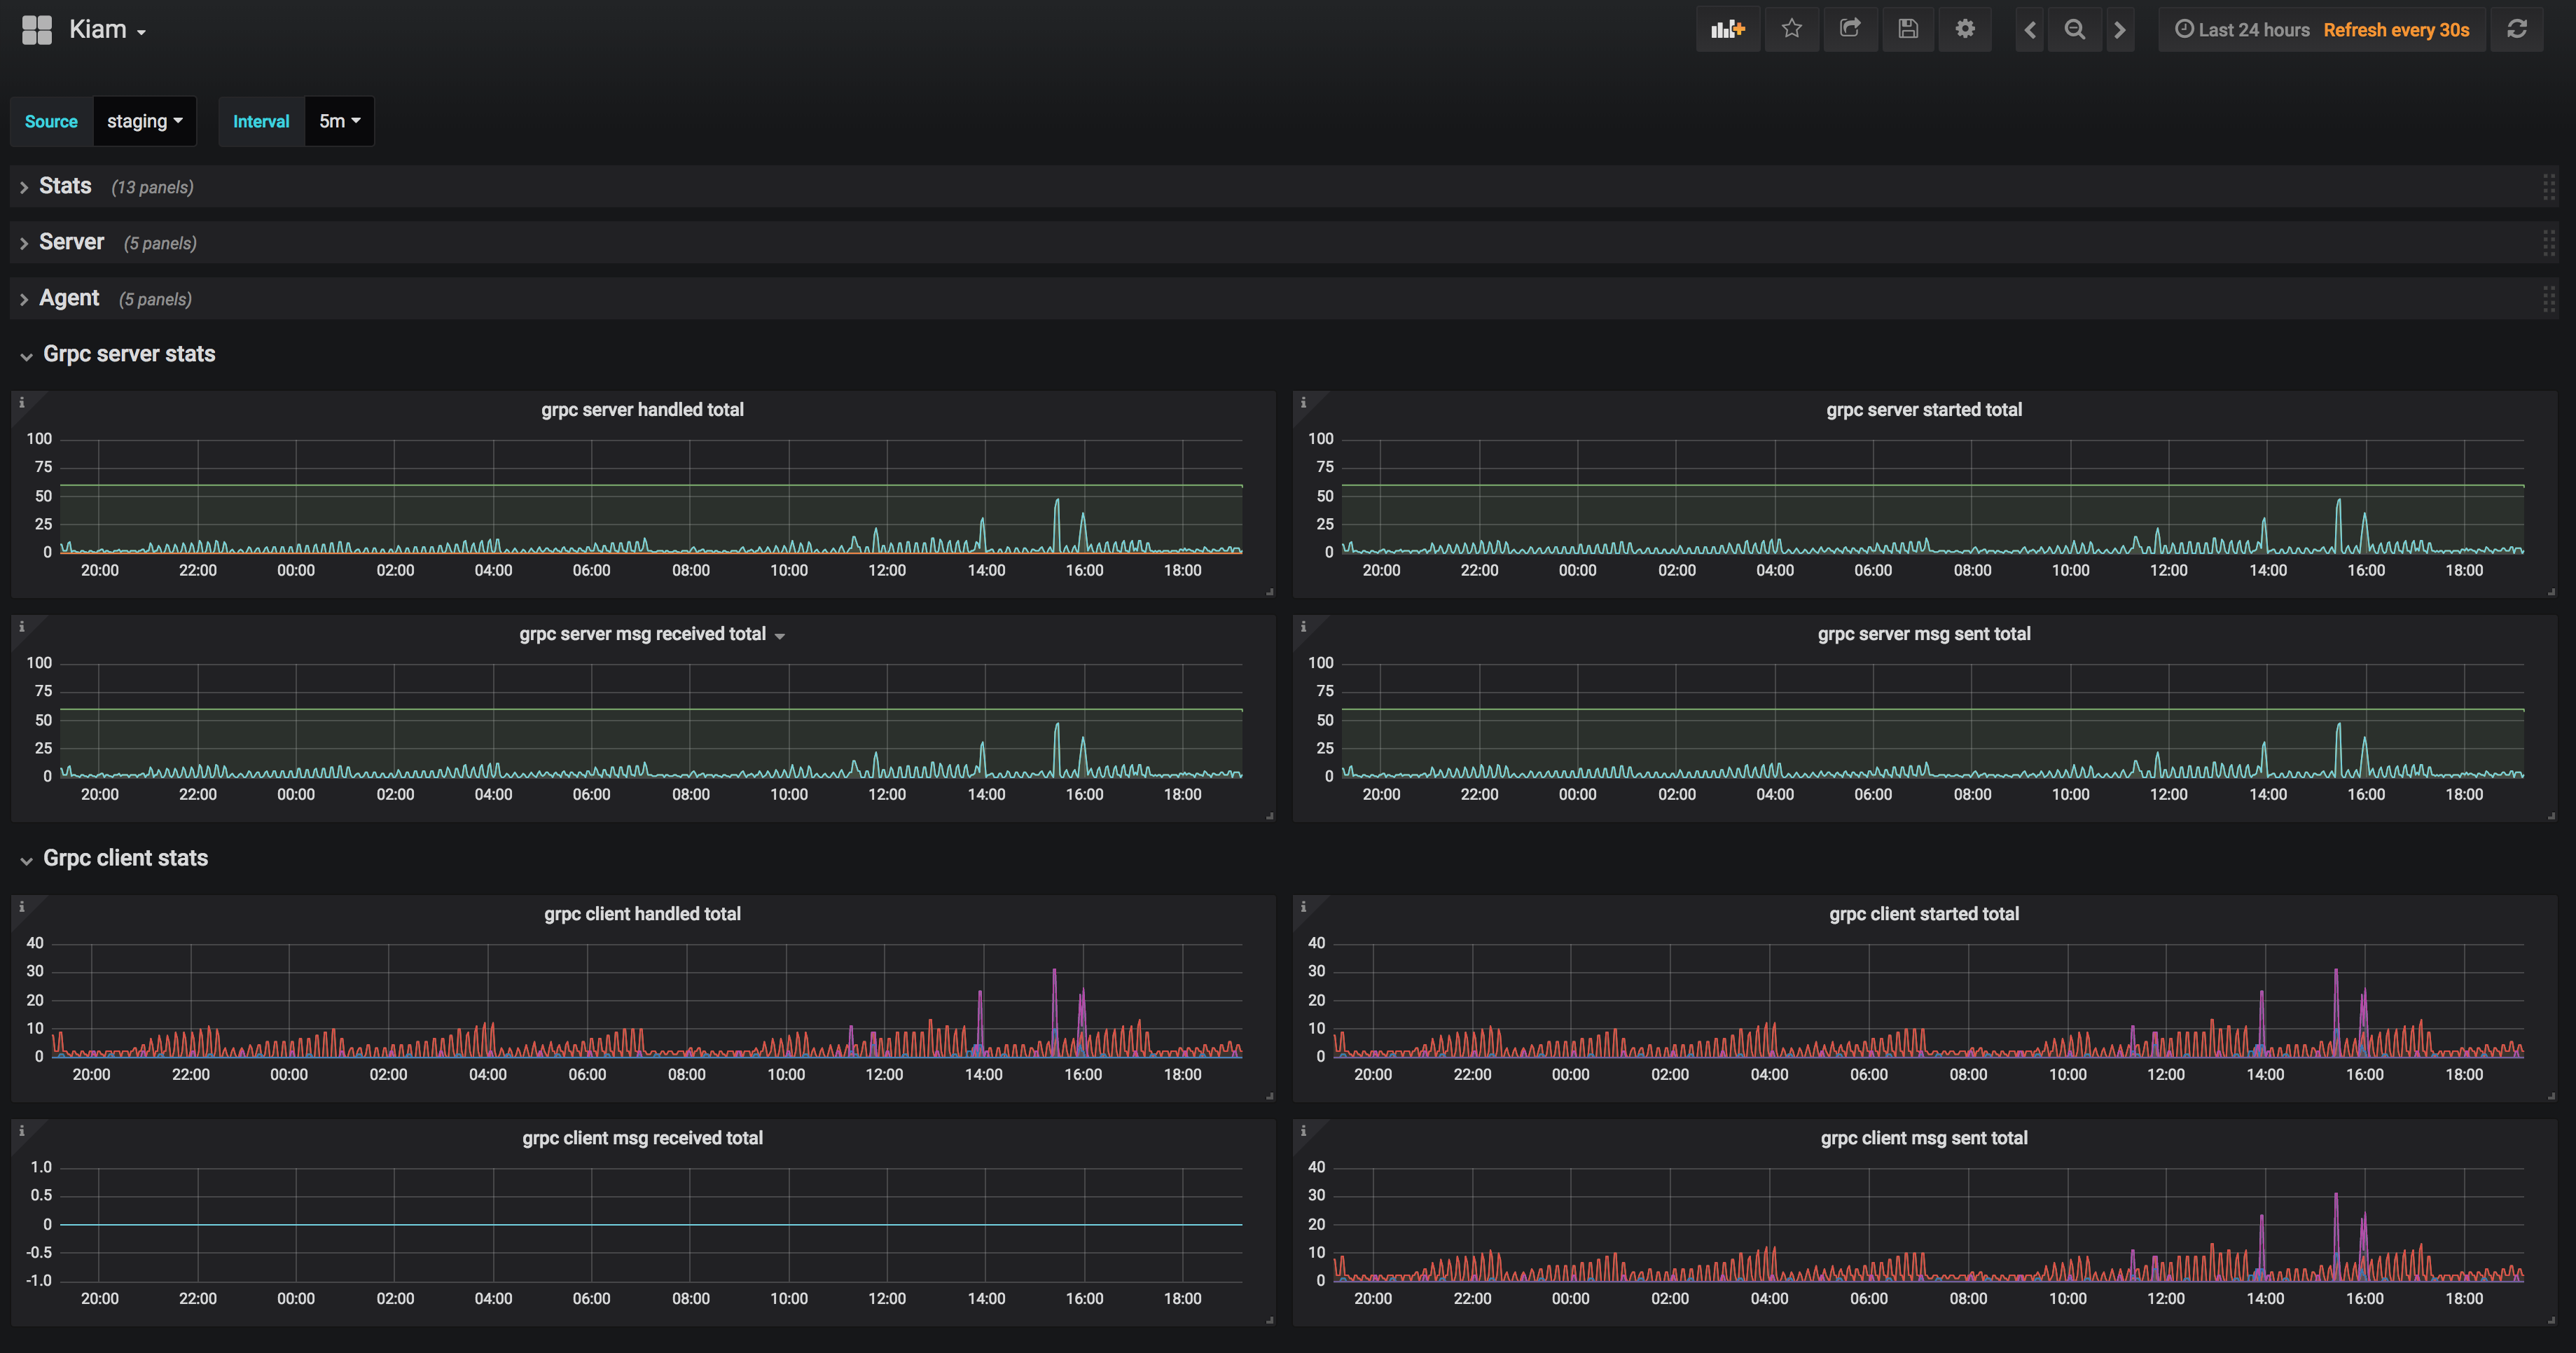This screenshot has height=1353, width=2576.
Task: Open the Last 24 hours time picker
Action: (2243, 30)
